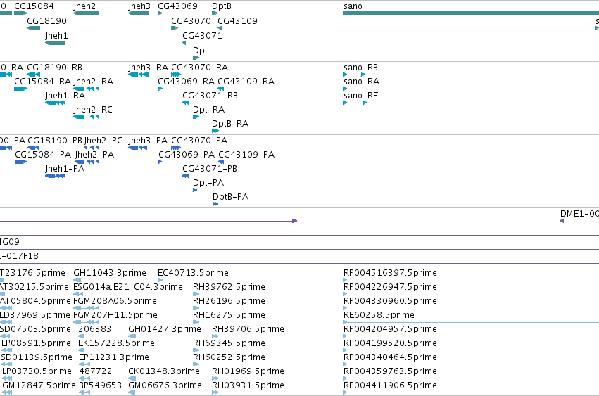Select the CG43109-PA protein label
Image resolution: width=599 pixels, height=396 pixels.
click(246, 155)
